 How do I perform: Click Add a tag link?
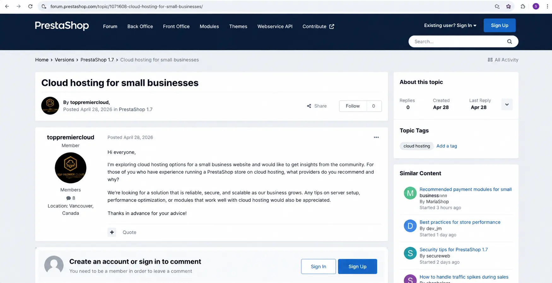point(447,146)
